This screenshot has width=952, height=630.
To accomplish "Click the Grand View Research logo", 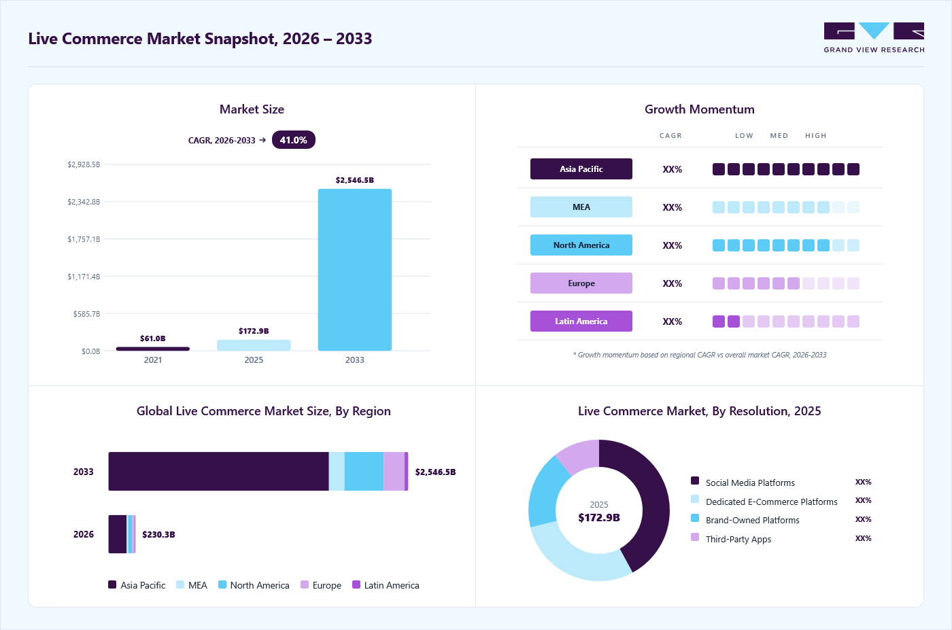I will click(x=874, y=38).
